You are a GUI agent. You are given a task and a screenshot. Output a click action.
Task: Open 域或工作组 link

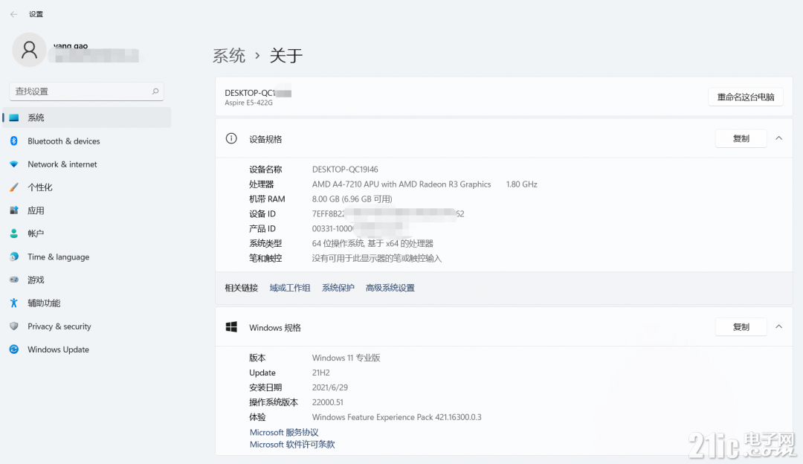pyautogui.click(x=290, y=288)
